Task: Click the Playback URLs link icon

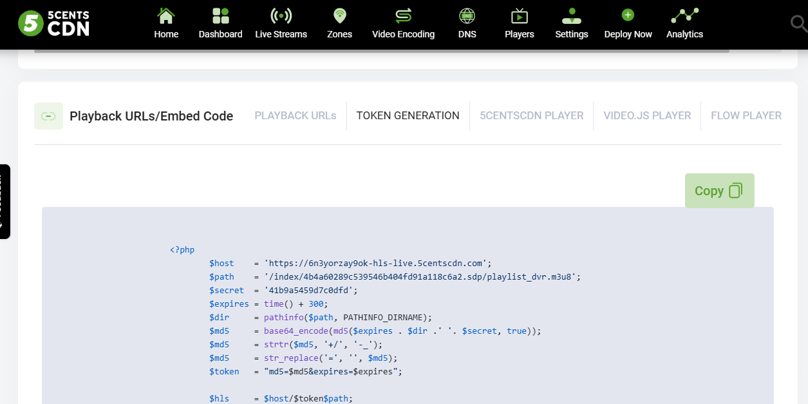Action: click(48, 116)
